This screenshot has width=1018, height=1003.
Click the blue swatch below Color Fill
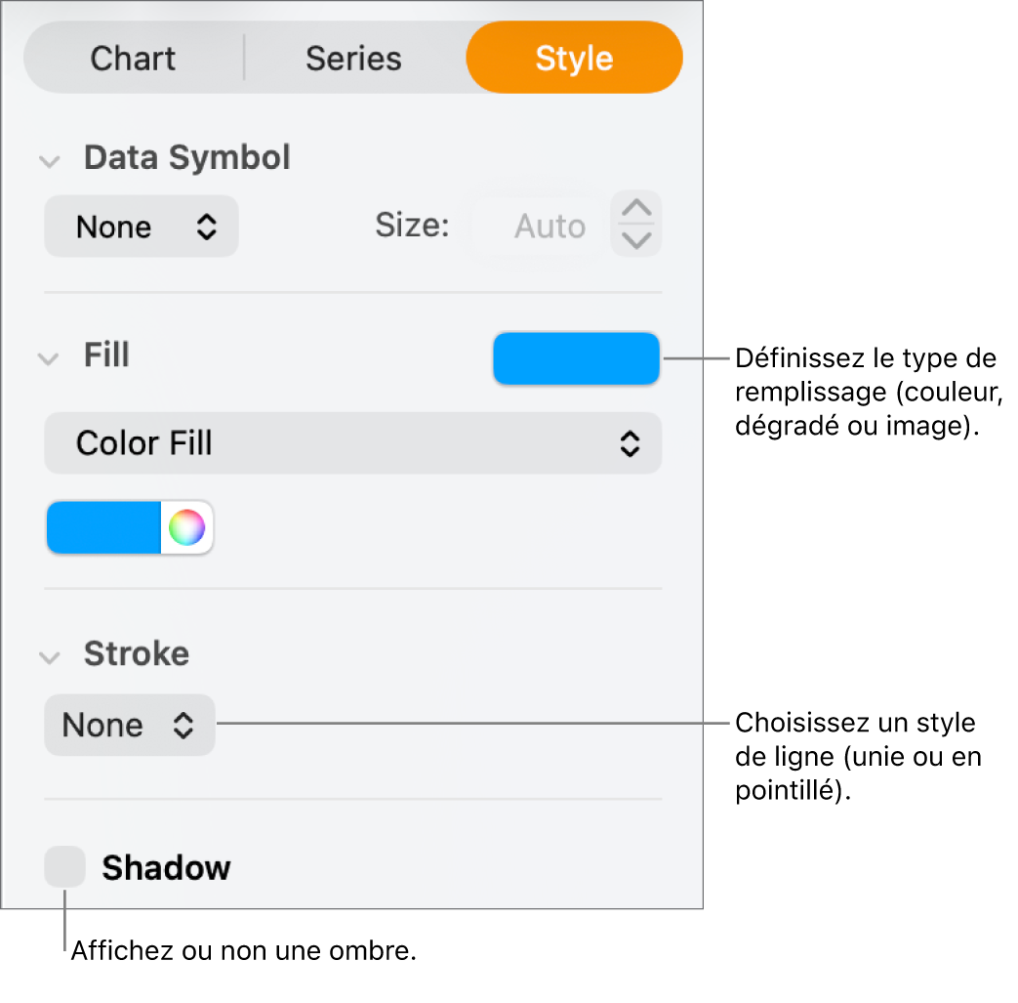102,527
